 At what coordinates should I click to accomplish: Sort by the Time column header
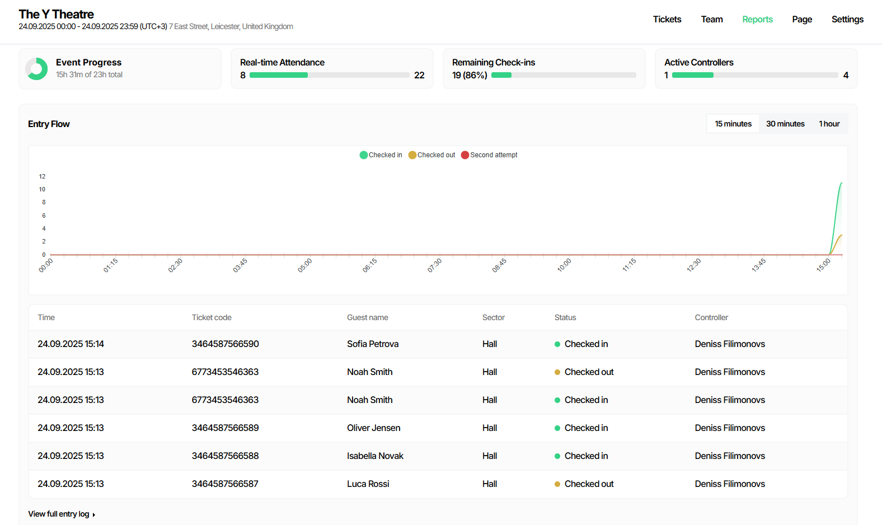(x=46, y=317)
